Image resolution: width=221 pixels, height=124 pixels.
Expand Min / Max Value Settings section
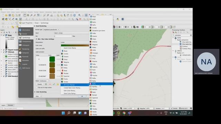click(x=36, y=39)
